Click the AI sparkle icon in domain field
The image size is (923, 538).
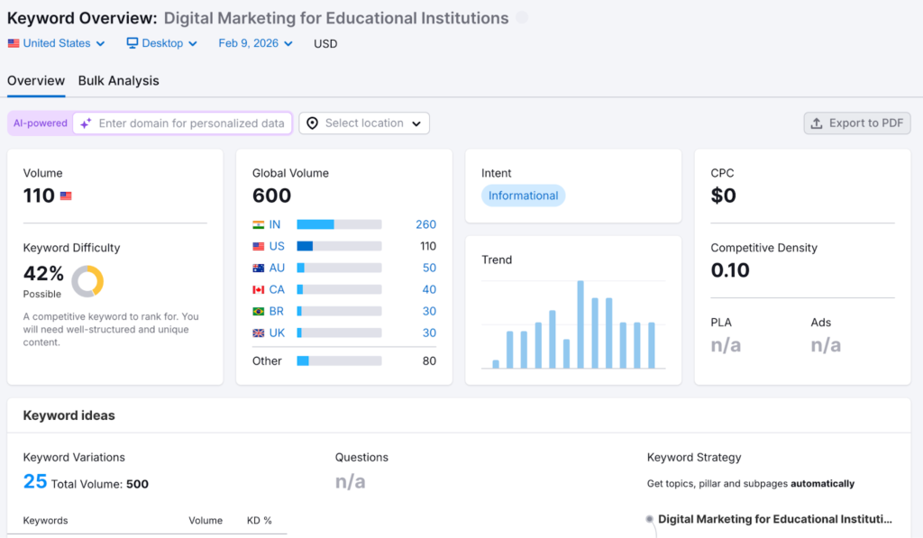(x=86, y=123)
